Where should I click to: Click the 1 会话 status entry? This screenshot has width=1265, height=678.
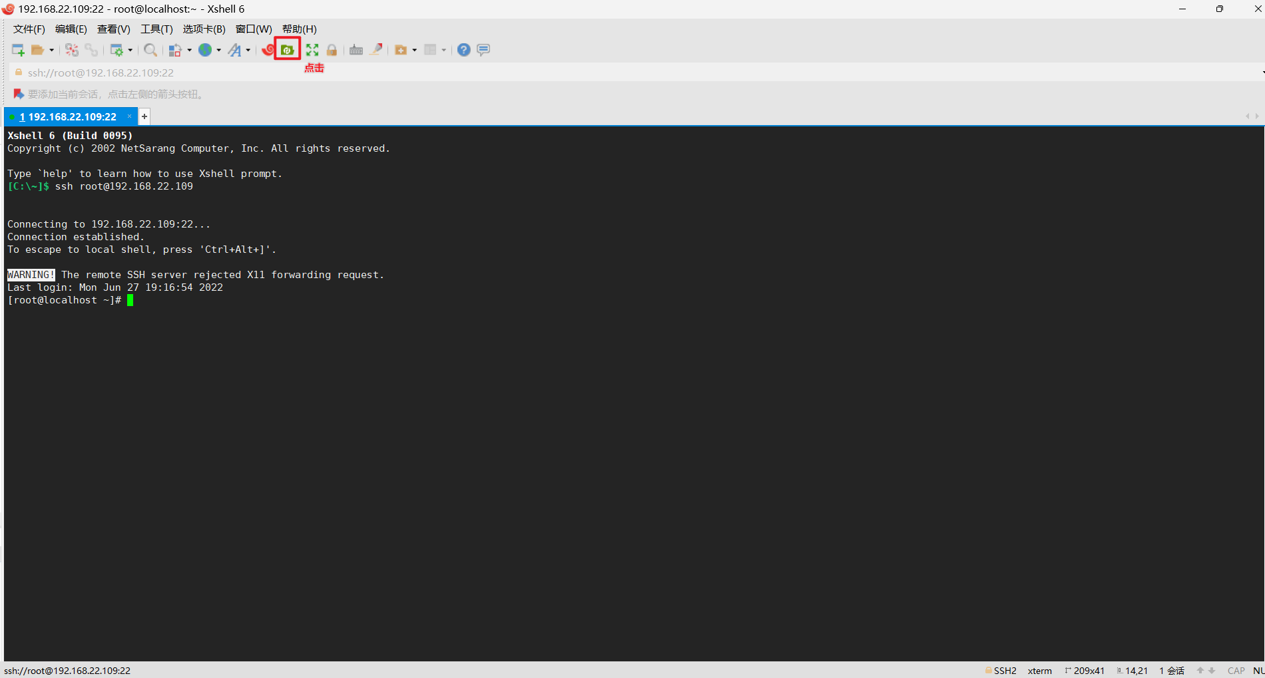pos(1172,671)
